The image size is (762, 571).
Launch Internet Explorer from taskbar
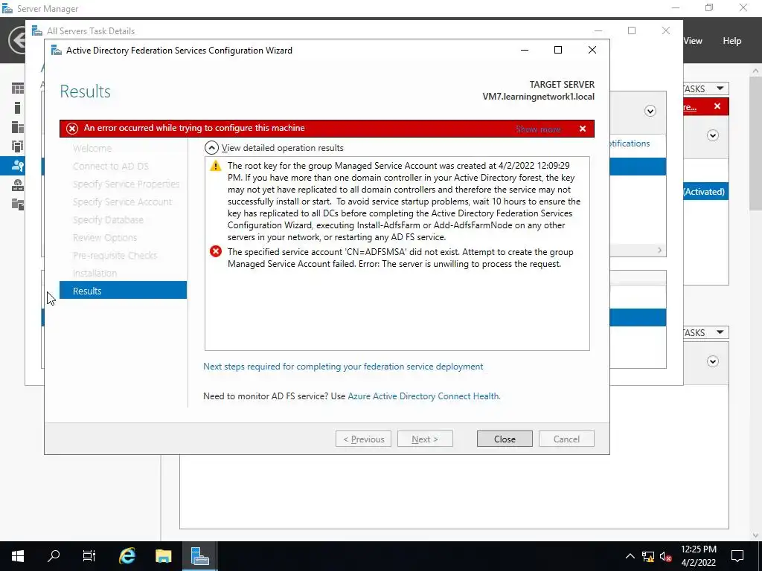[x=127, y=556]
